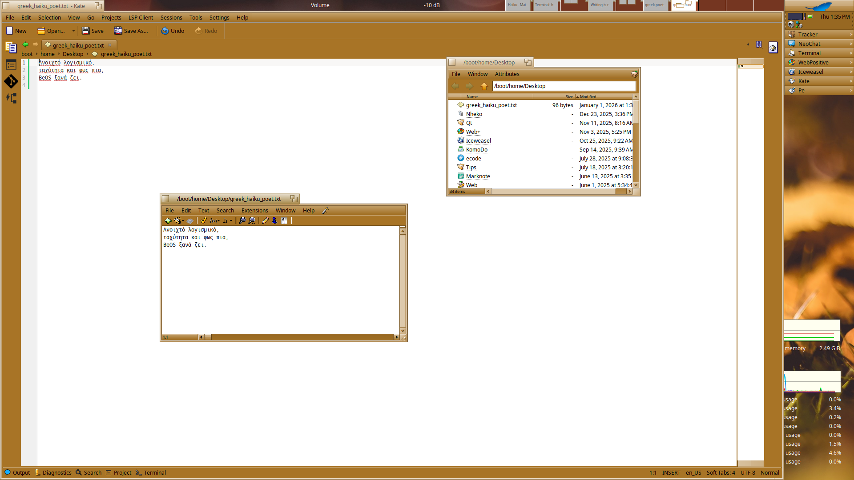Open the Icewasel entry in Tracker list
Viewport: 854px width, 480px height.
478,140
